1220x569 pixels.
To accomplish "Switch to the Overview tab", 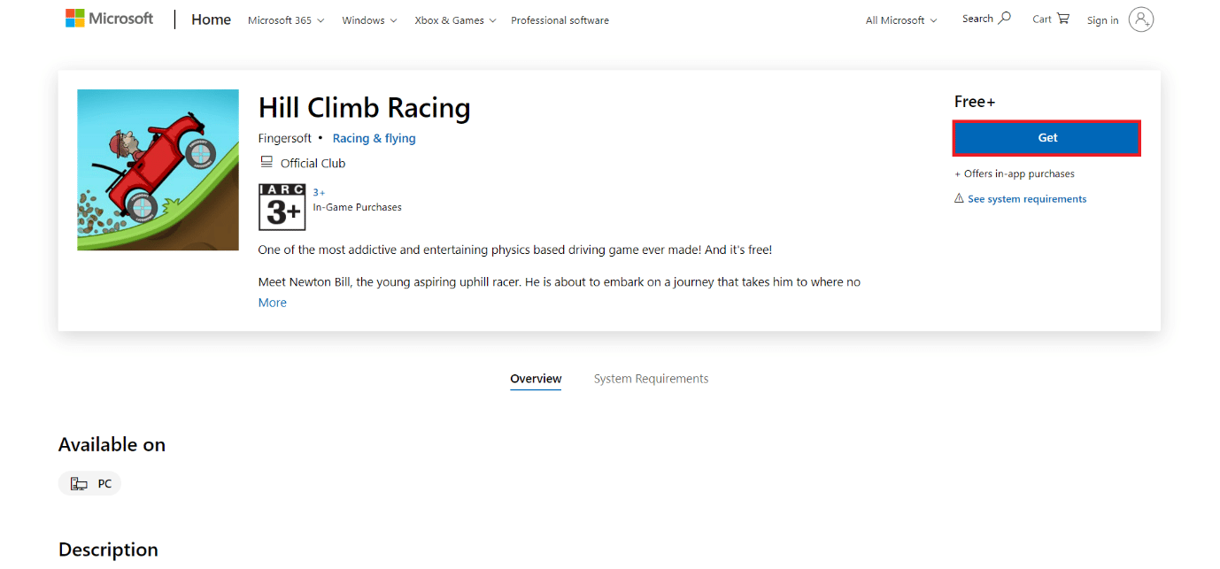I will [x=536, y=379].
